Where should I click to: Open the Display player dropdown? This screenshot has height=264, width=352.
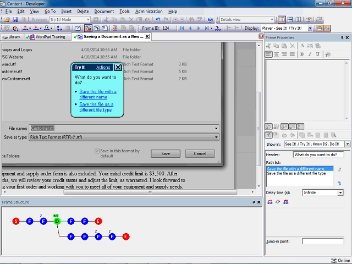coord(310,28)
